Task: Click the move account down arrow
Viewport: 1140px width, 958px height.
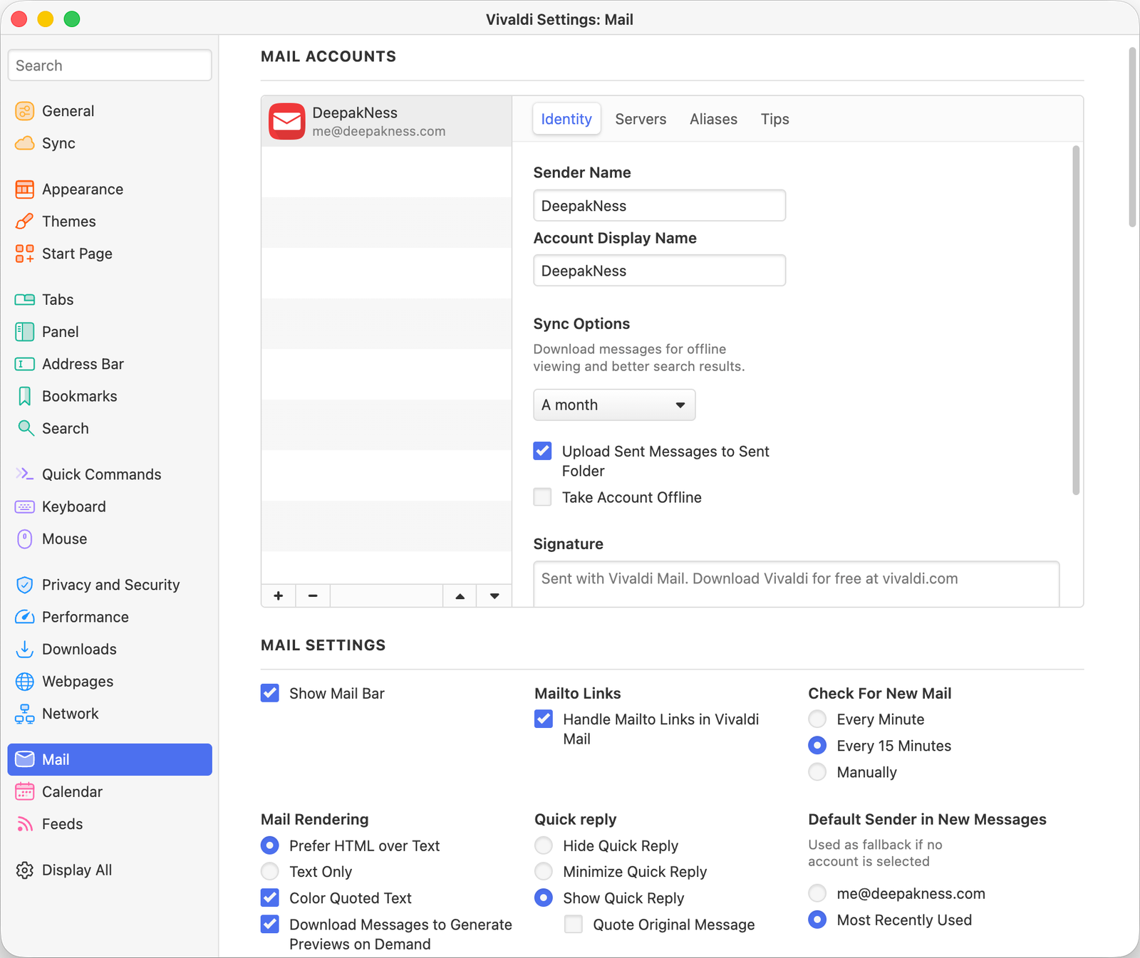Action: [x=494, y=595]
